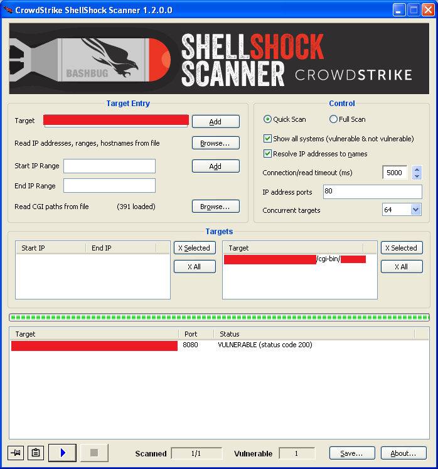Click X All beside Target list
The height and width of the screenshot is (469, 438).
point(402,266)
